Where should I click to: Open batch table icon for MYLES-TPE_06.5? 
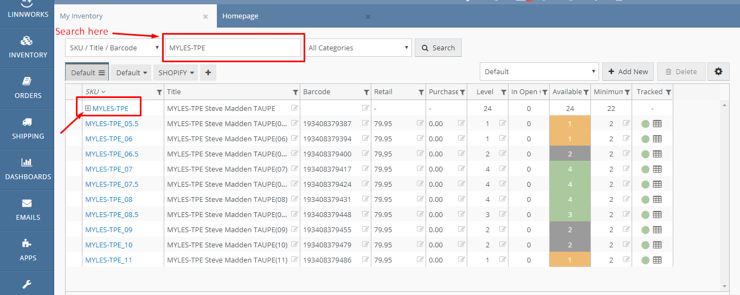[x=657, y=154]
